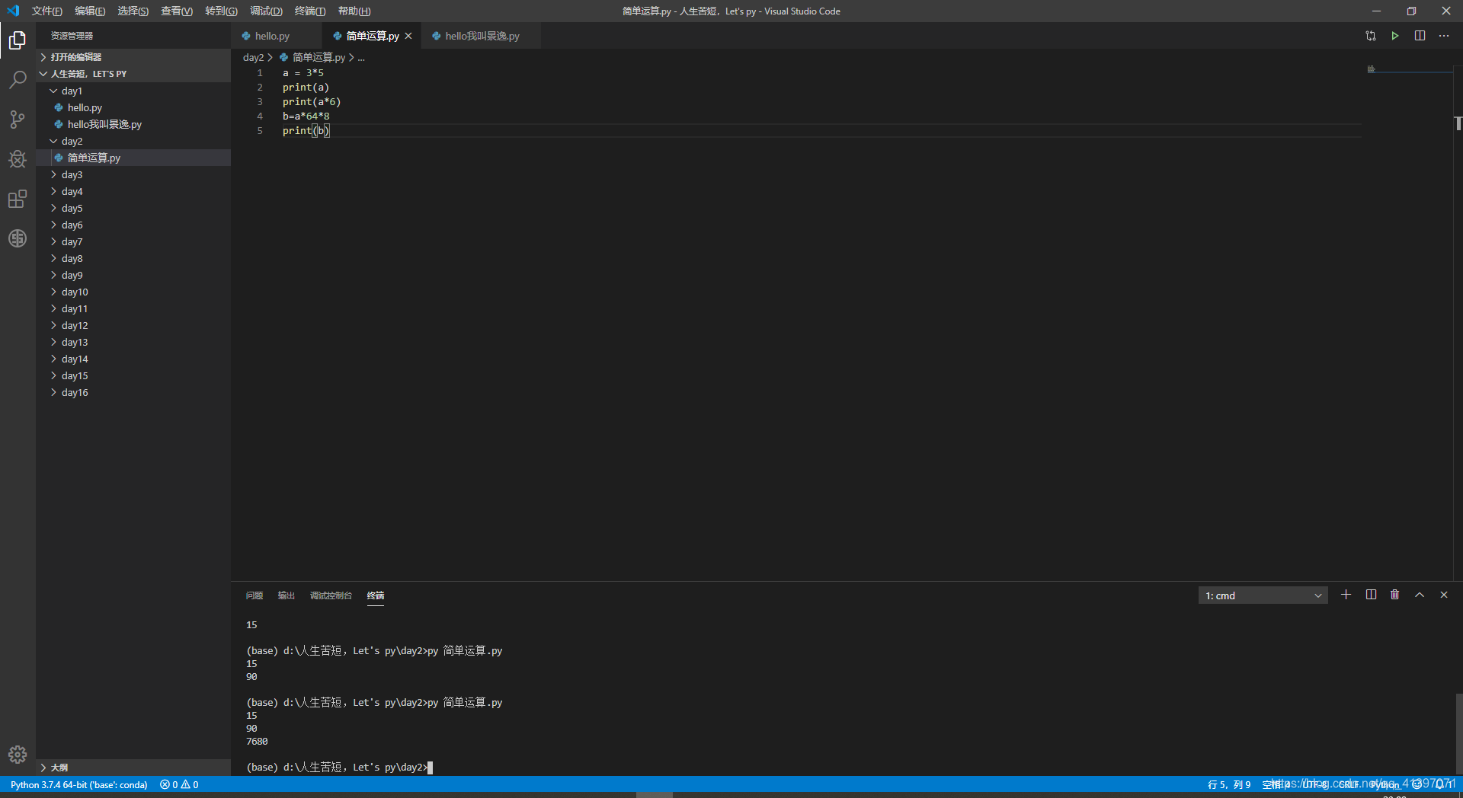1463x798 pixels.
Task: Open the 帮助(H) menu
Action: (x=354, y=11)
